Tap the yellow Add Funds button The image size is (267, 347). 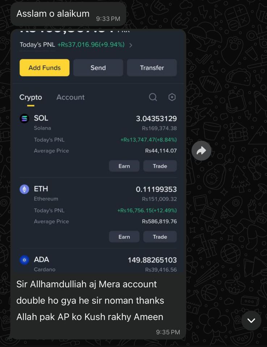(x=44, y=68)
